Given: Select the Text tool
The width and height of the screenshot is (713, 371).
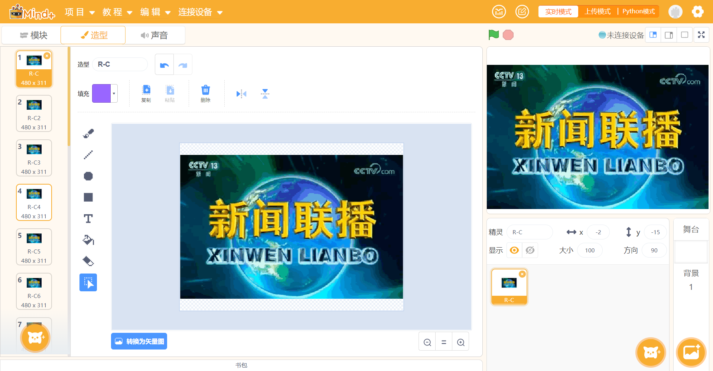Looking at the screenshot, I should pos(88,219).
